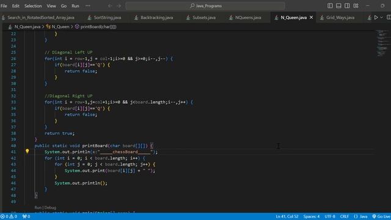Click comment '//Diagonal Right UP'
This screenshot has height=220, width=391.
pos(68,96)
